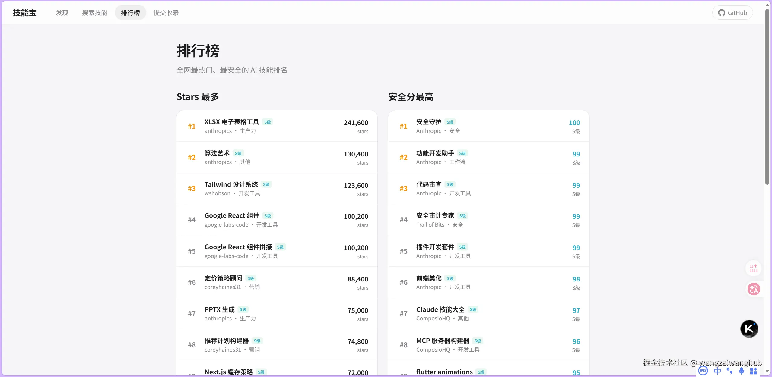
Task: Click the page scrollbar thumb
Action: 767,96
